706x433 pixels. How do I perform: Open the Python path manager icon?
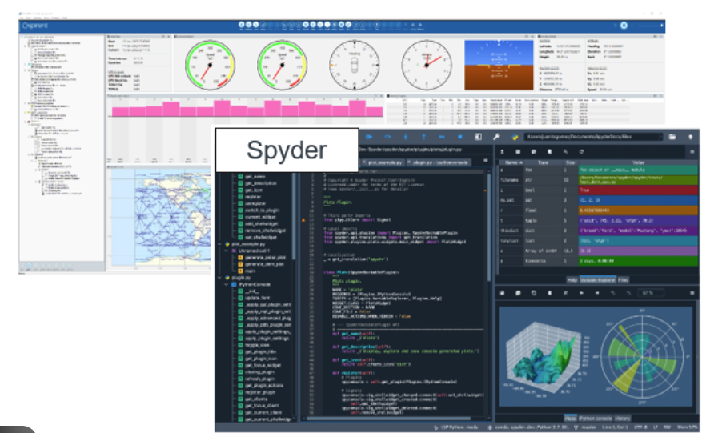(515, 137)
